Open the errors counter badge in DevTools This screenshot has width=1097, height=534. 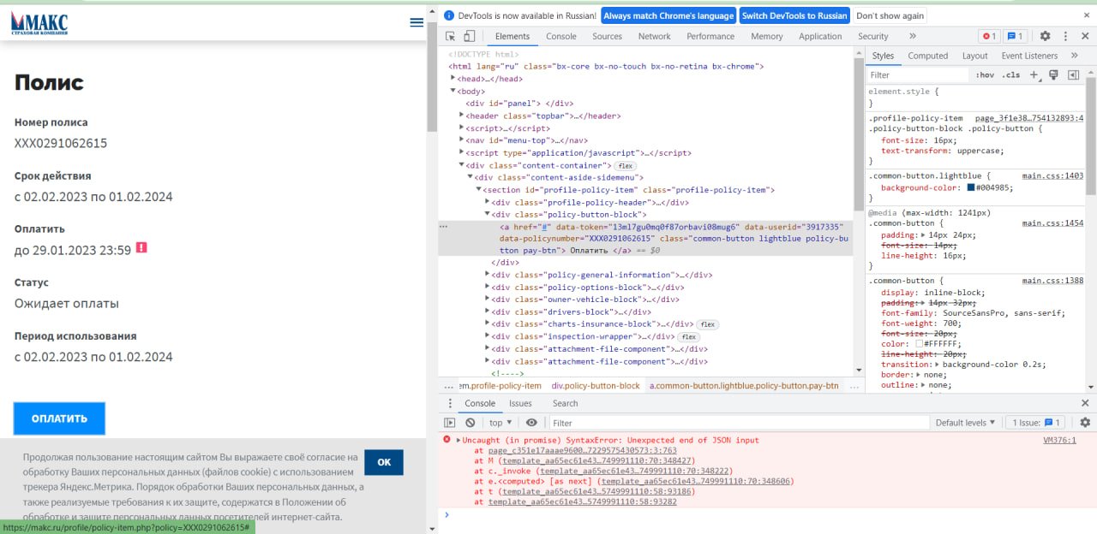point(989,36)
